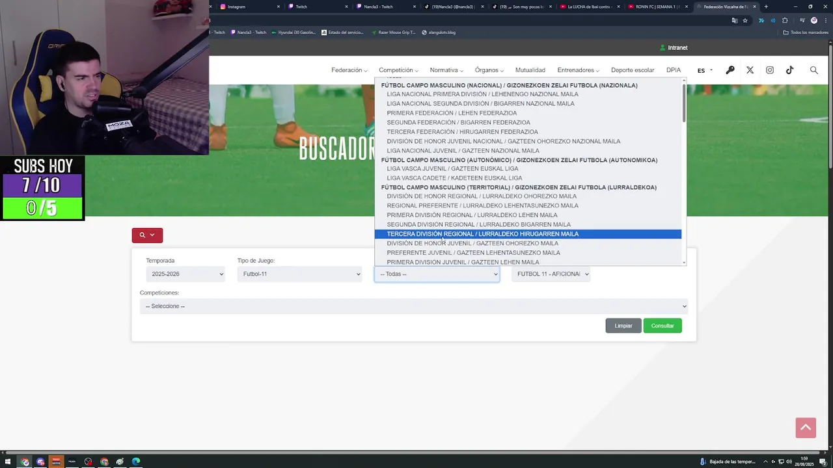Click the red back-to-top arrow button
This screenshot has width=833, height=468.
pyautogui.click(x=806, y=427)
